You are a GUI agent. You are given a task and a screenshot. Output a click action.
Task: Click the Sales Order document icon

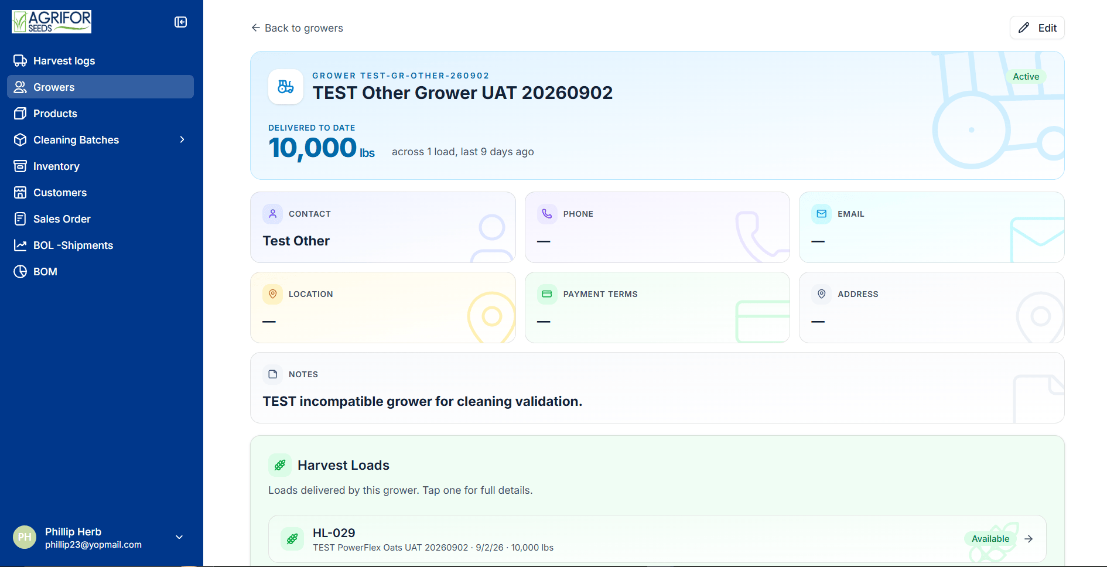click(20, 219)
